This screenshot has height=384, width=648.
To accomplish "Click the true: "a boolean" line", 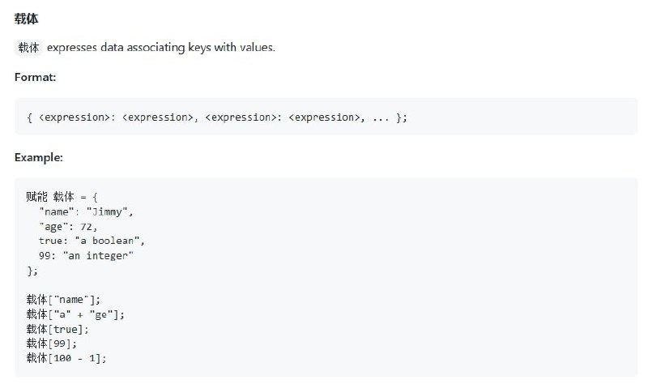I will click(92, 241).
